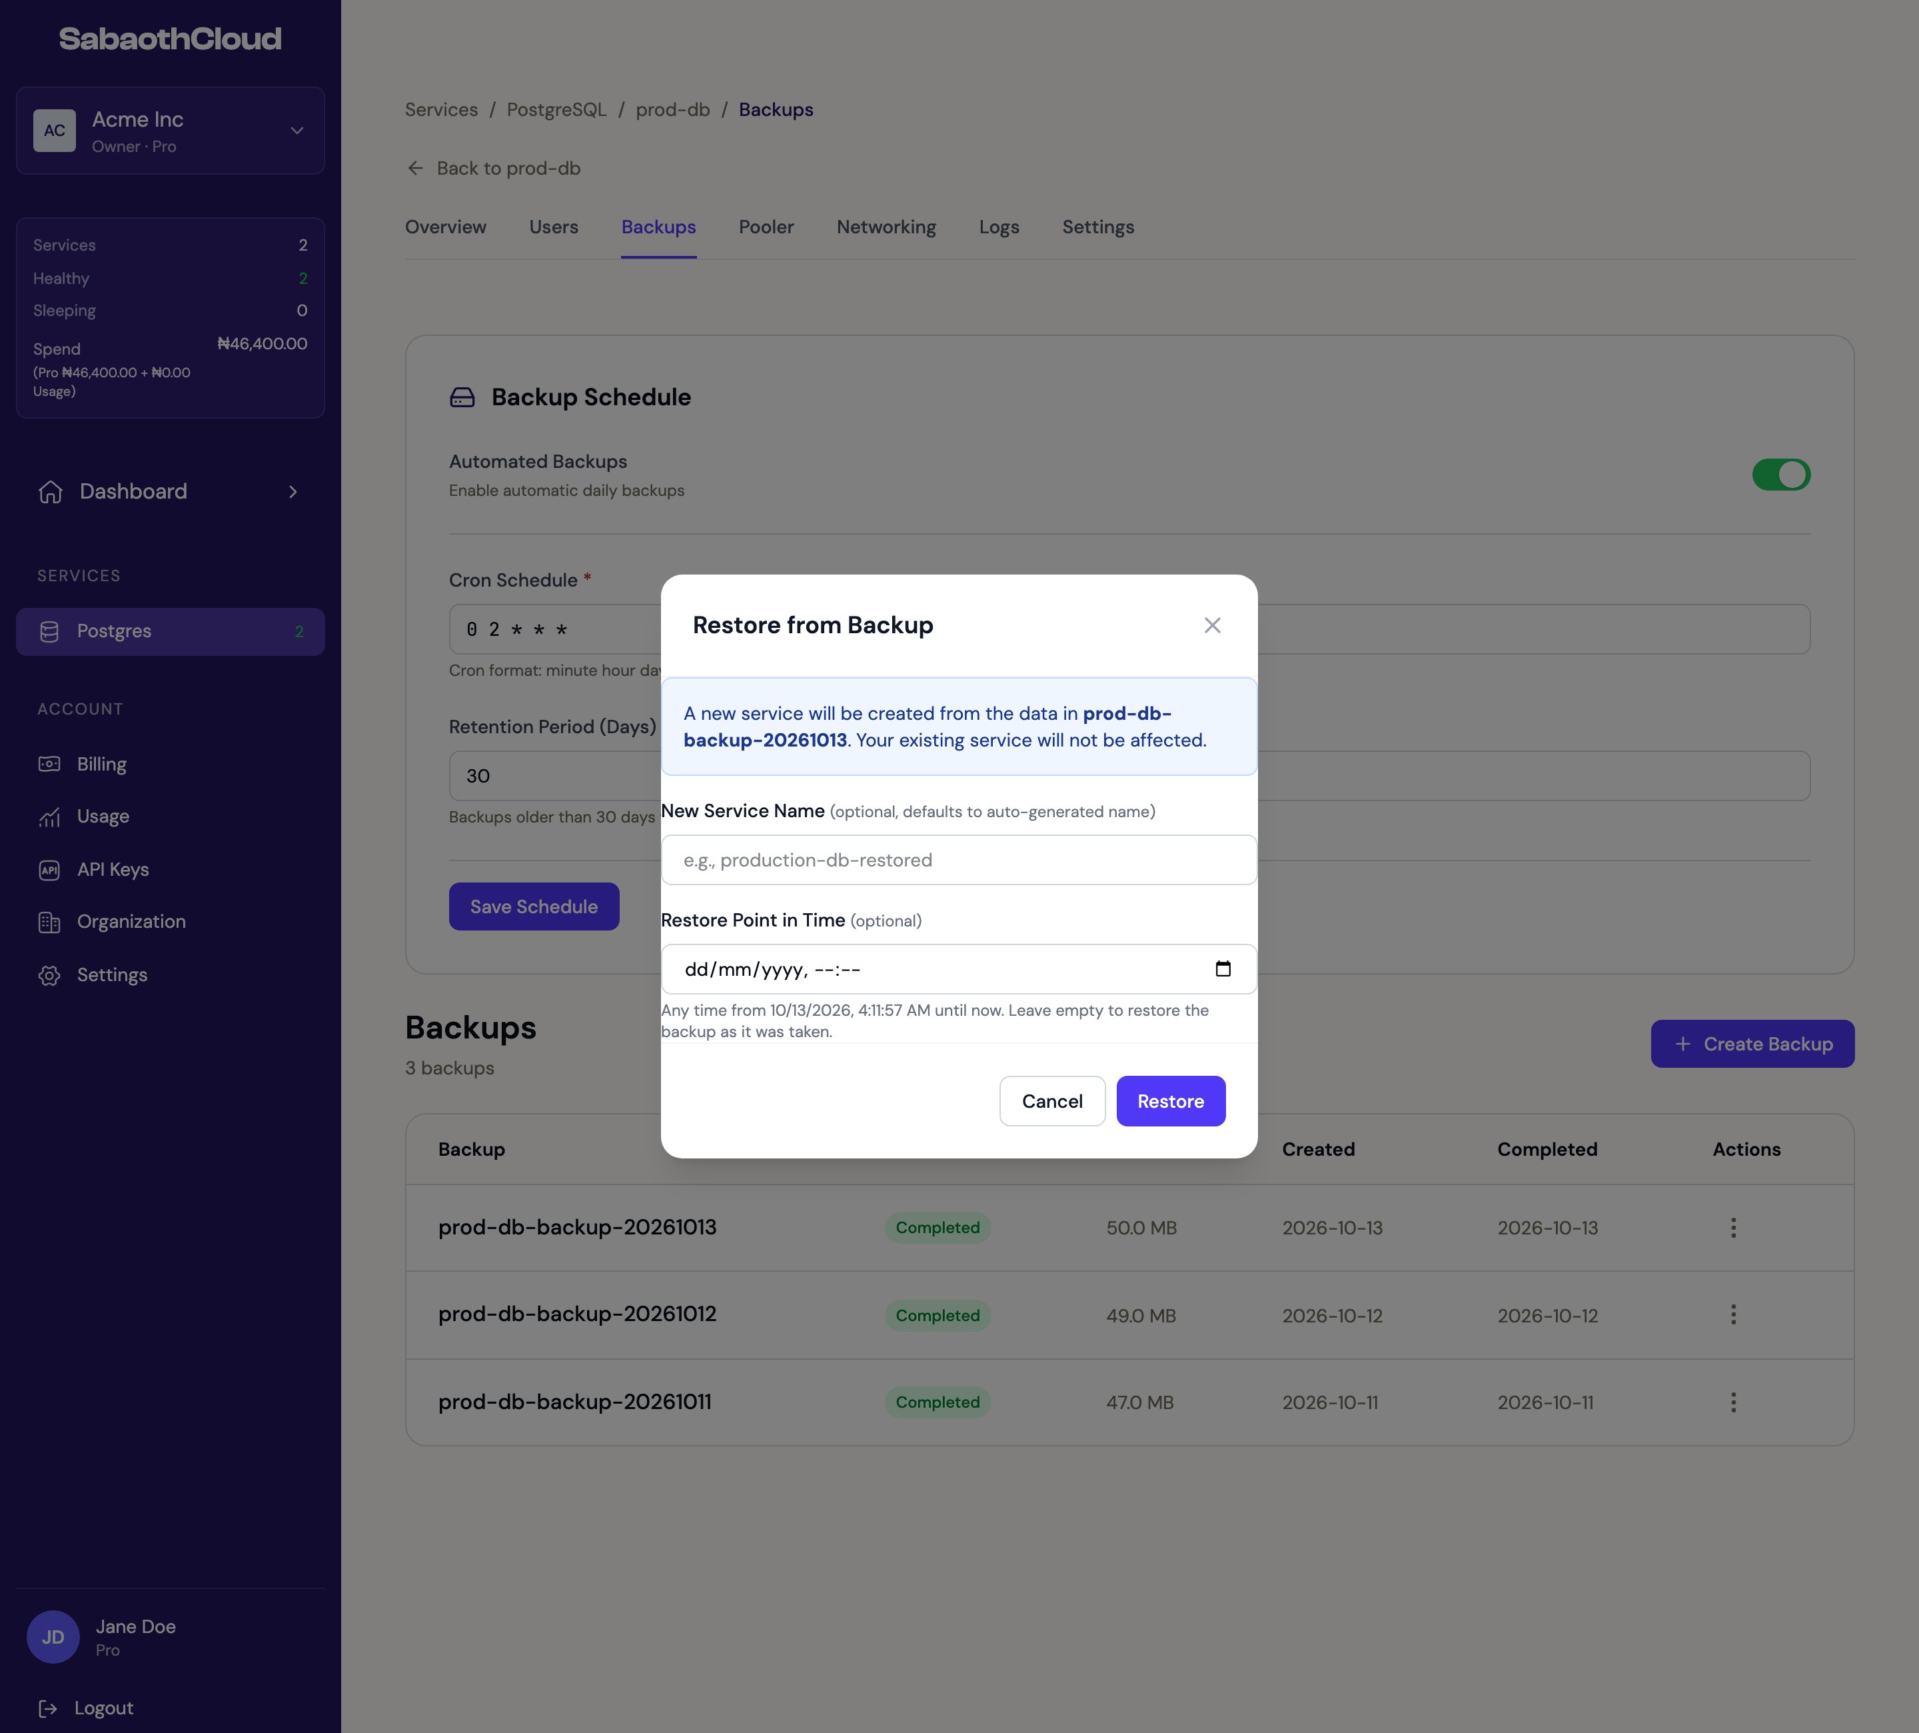Toggle the Automated Backups switch
Viewport: 1919px width, 1733px height.
(x=1781, y=474)
